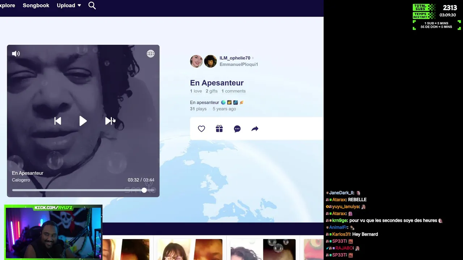
Task: Mute the player volume speaker icon
Action: [x=16, y=53]
